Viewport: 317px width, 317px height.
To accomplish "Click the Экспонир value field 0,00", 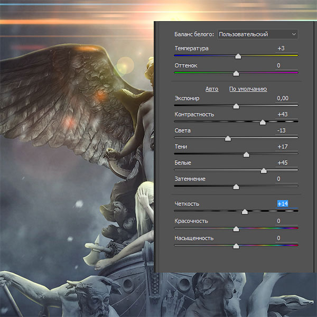I will pos(286,98).
